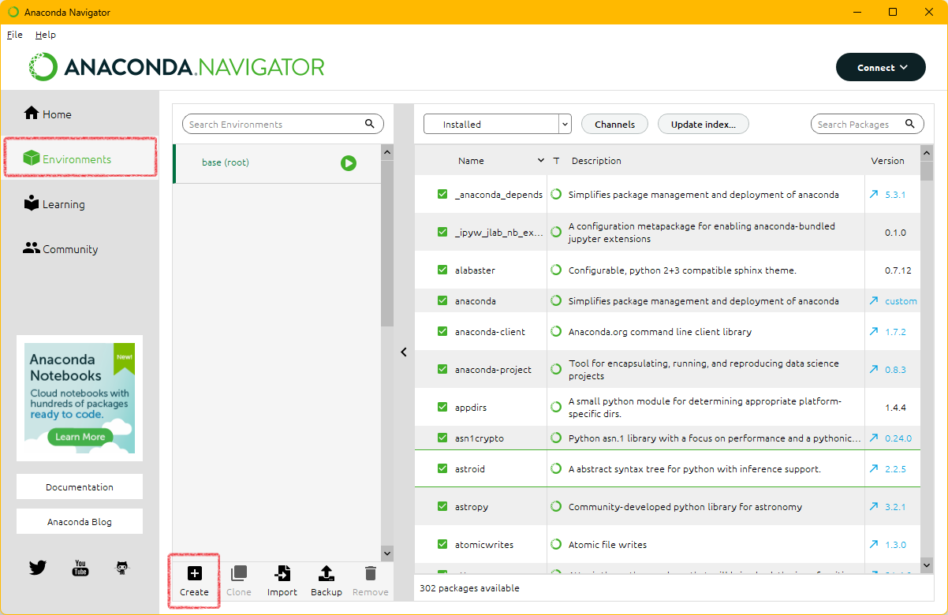Click the Remove environment trash icon

[371, 573]
